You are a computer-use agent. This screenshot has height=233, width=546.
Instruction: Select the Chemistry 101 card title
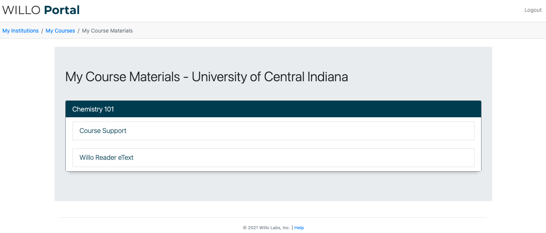click(93, 109)
